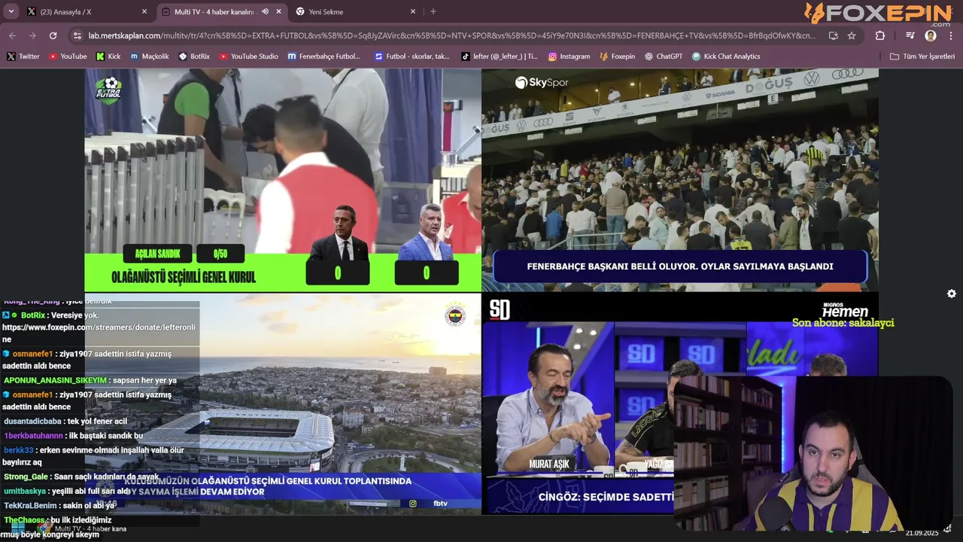Screen dimensions: 963x542
Task: Open the Chrome three-dot menu
Action: pos(951,35)
